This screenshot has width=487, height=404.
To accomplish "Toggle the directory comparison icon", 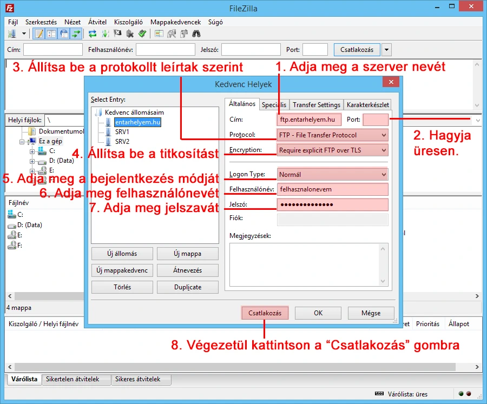I will [172, 34].
